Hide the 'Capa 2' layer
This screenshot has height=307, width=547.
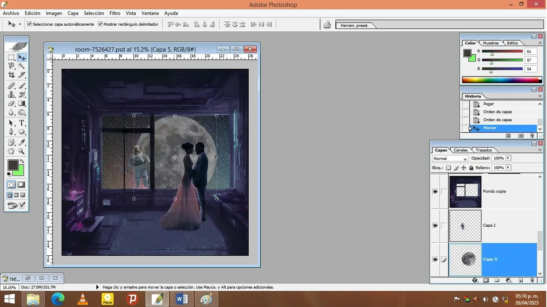coord(435,225)
